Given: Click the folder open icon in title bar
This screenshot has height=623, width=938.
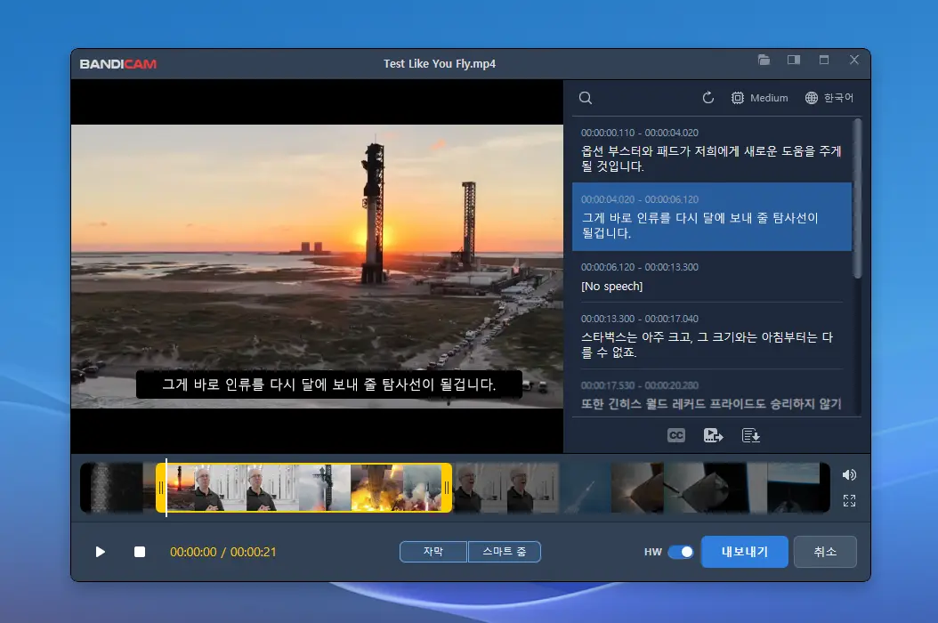Looking at the screenshot, I should pos(764,60).
